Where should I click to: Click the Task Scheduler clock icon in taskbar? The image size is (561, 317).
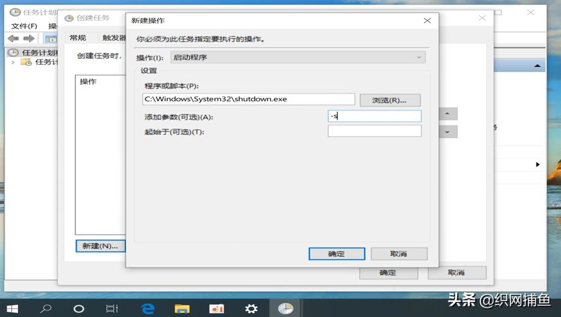pyautogui.click(x=286, y=309)
